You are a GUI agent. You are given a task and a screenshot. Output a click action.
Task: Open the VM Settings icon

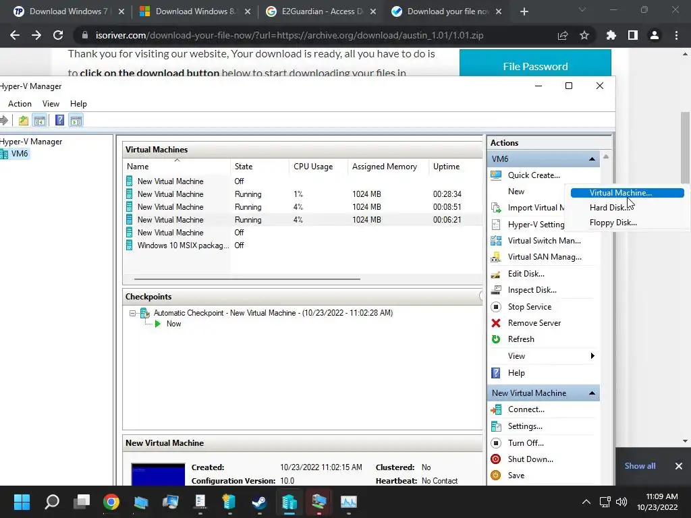[496, 426]
